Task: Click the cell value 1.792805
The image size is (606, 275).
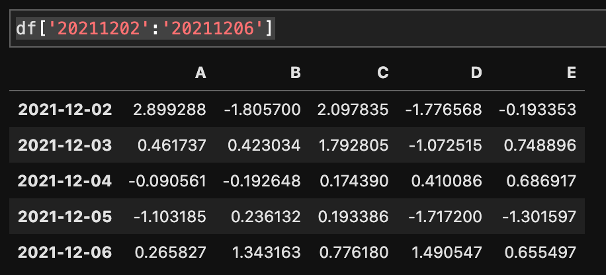Action: pos(354,145)
